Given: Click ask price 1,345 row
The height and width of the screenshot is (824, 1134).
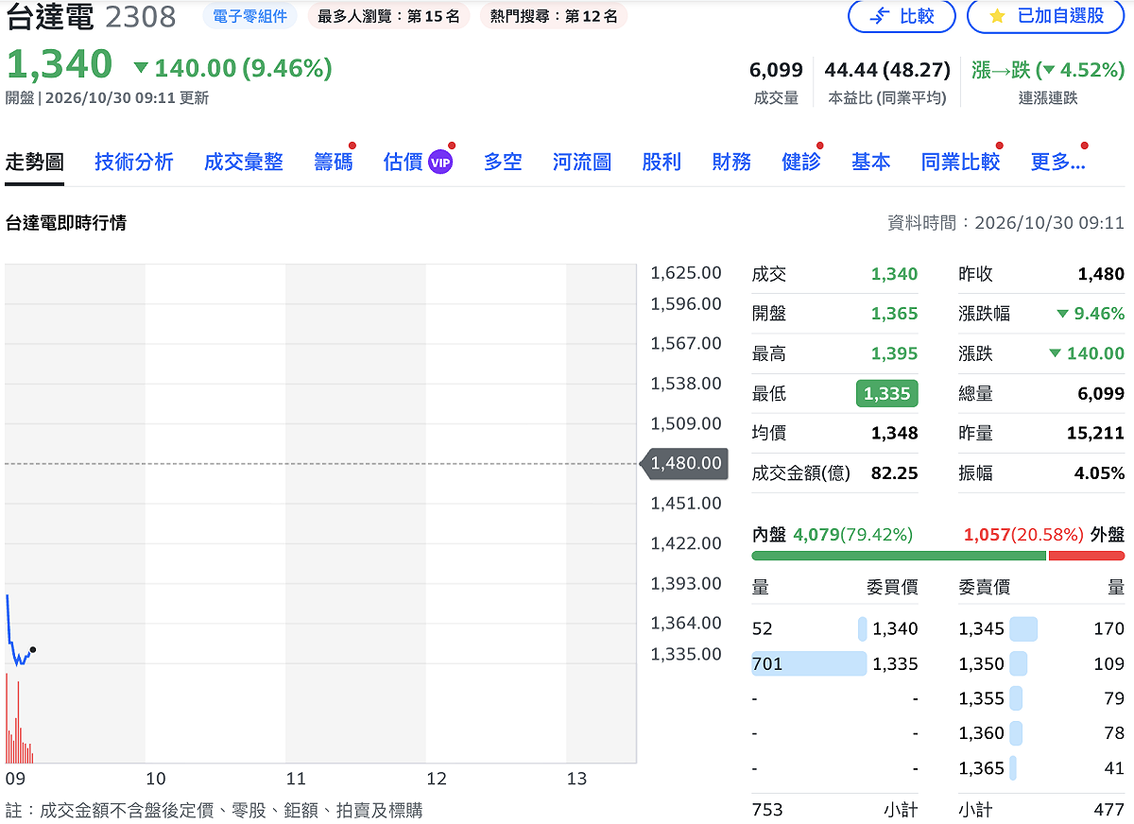Looking at the screenshot, I should [x=1041, y=628].
